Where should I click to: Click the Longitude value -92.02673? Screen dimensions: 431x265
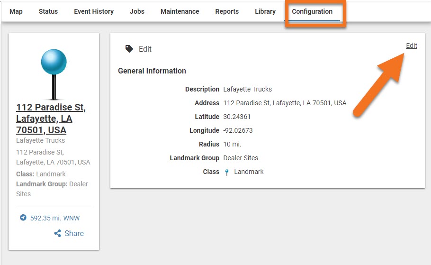tap(238, 130)
